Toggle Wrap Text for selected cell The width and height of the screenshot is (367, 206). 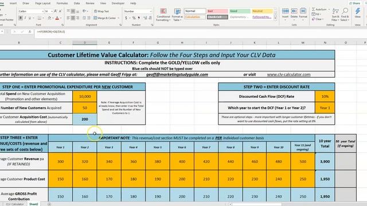click(x=101, y=11)
